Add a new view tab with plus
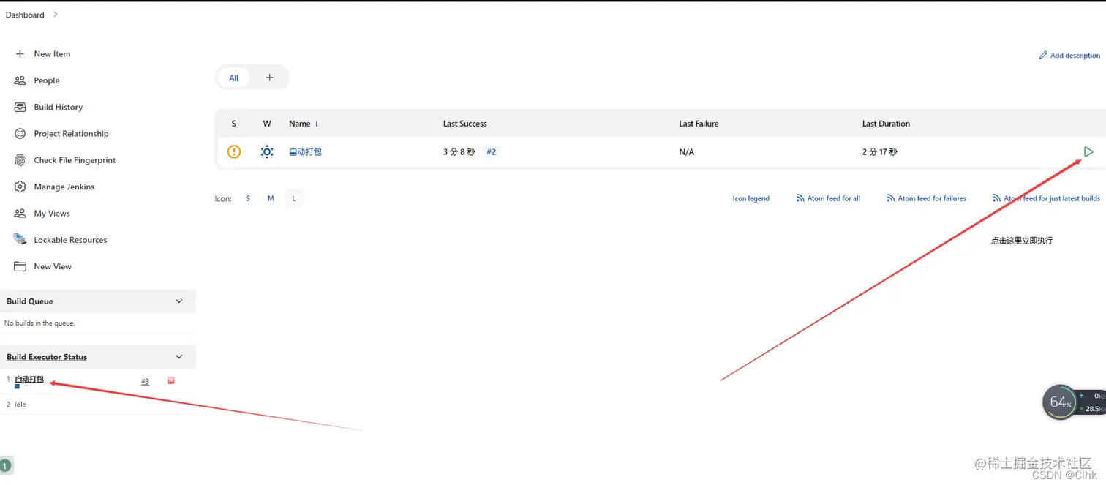The width and height of the screenshot is (1106, 485). pos(269,78)
